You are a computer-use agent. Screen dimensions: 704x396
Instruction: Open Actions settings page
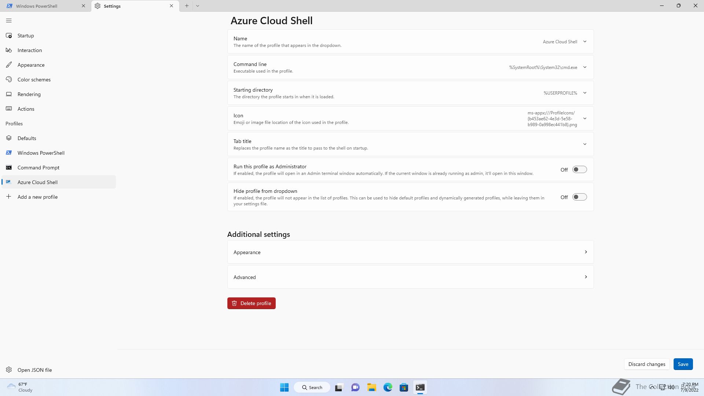[59, 109]
